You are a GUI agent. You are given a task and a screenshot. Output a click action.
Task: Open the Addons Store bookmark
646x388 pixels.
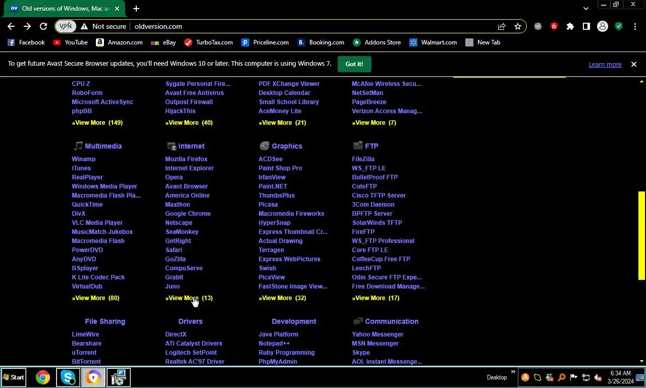click(377, 42)
